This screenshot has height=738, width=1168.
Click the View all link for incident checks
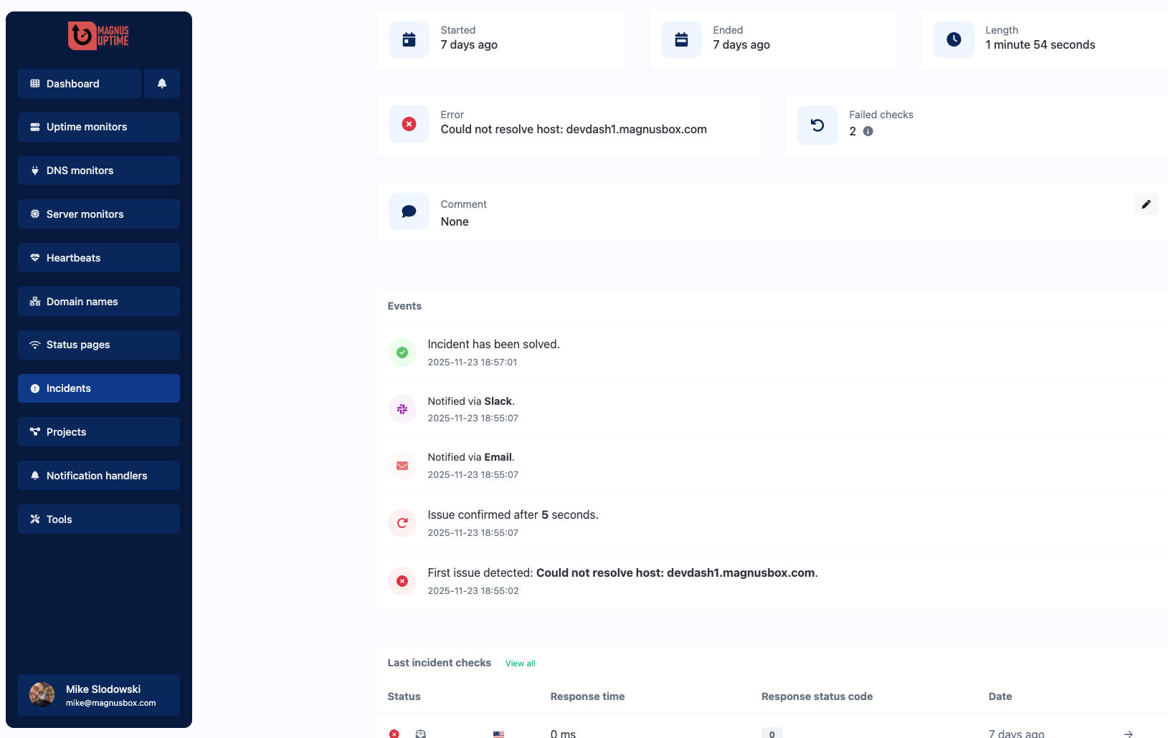click(x=520, y=663)
